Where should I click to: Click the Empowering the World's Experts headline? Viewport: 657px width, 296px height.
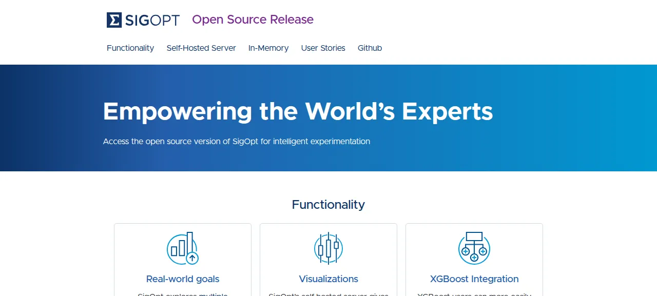click(x=298, y=111)
